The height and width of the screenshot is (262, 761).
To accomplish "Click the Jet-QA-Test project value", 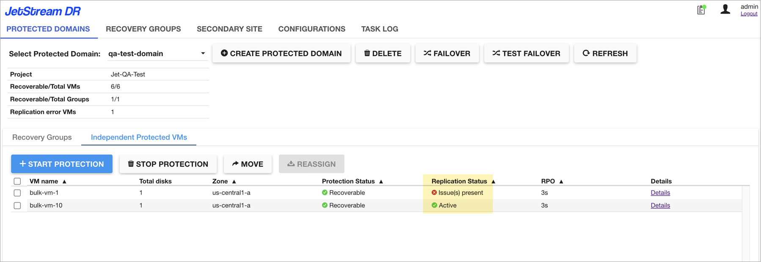I will 128,74.
